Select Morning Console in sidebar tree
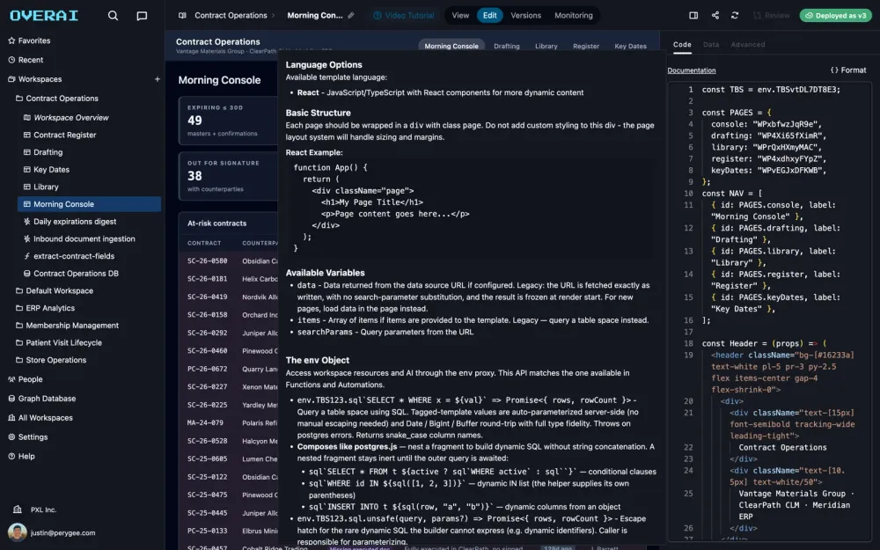This screenshot has height=550, width=880. pos(89,204)
